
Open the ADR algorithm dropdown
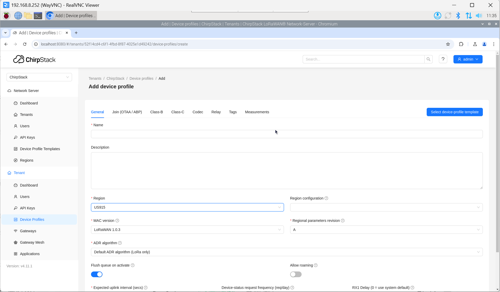tap(287, 252)
